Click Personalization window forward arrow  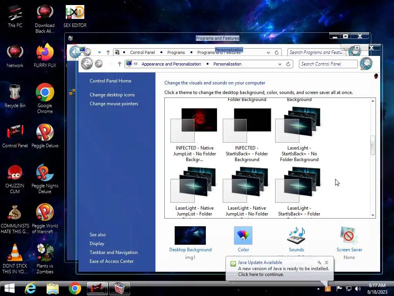pos(99,64)
